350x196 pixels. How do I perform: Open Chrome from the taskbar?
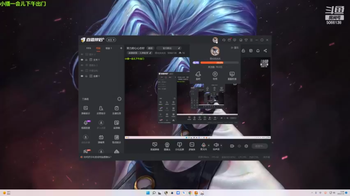190,193
